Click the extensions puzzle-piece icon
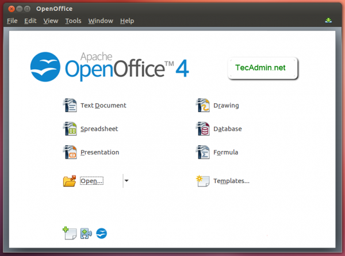Image resolution: width=345 pixels, height=256 pixels. [x=86, y=233]
